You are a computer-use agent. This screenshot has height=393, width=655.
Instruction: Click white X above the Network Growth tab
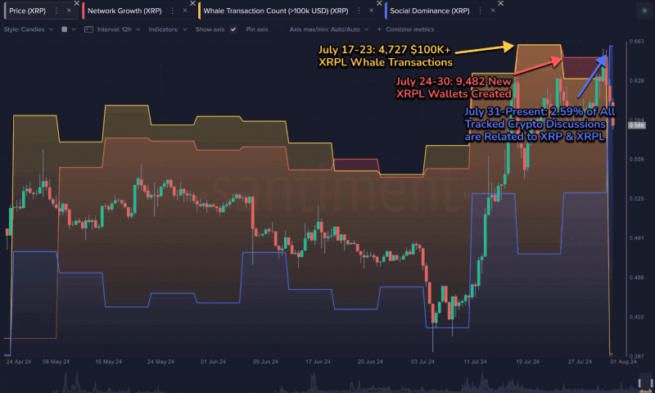pos(192,3)
